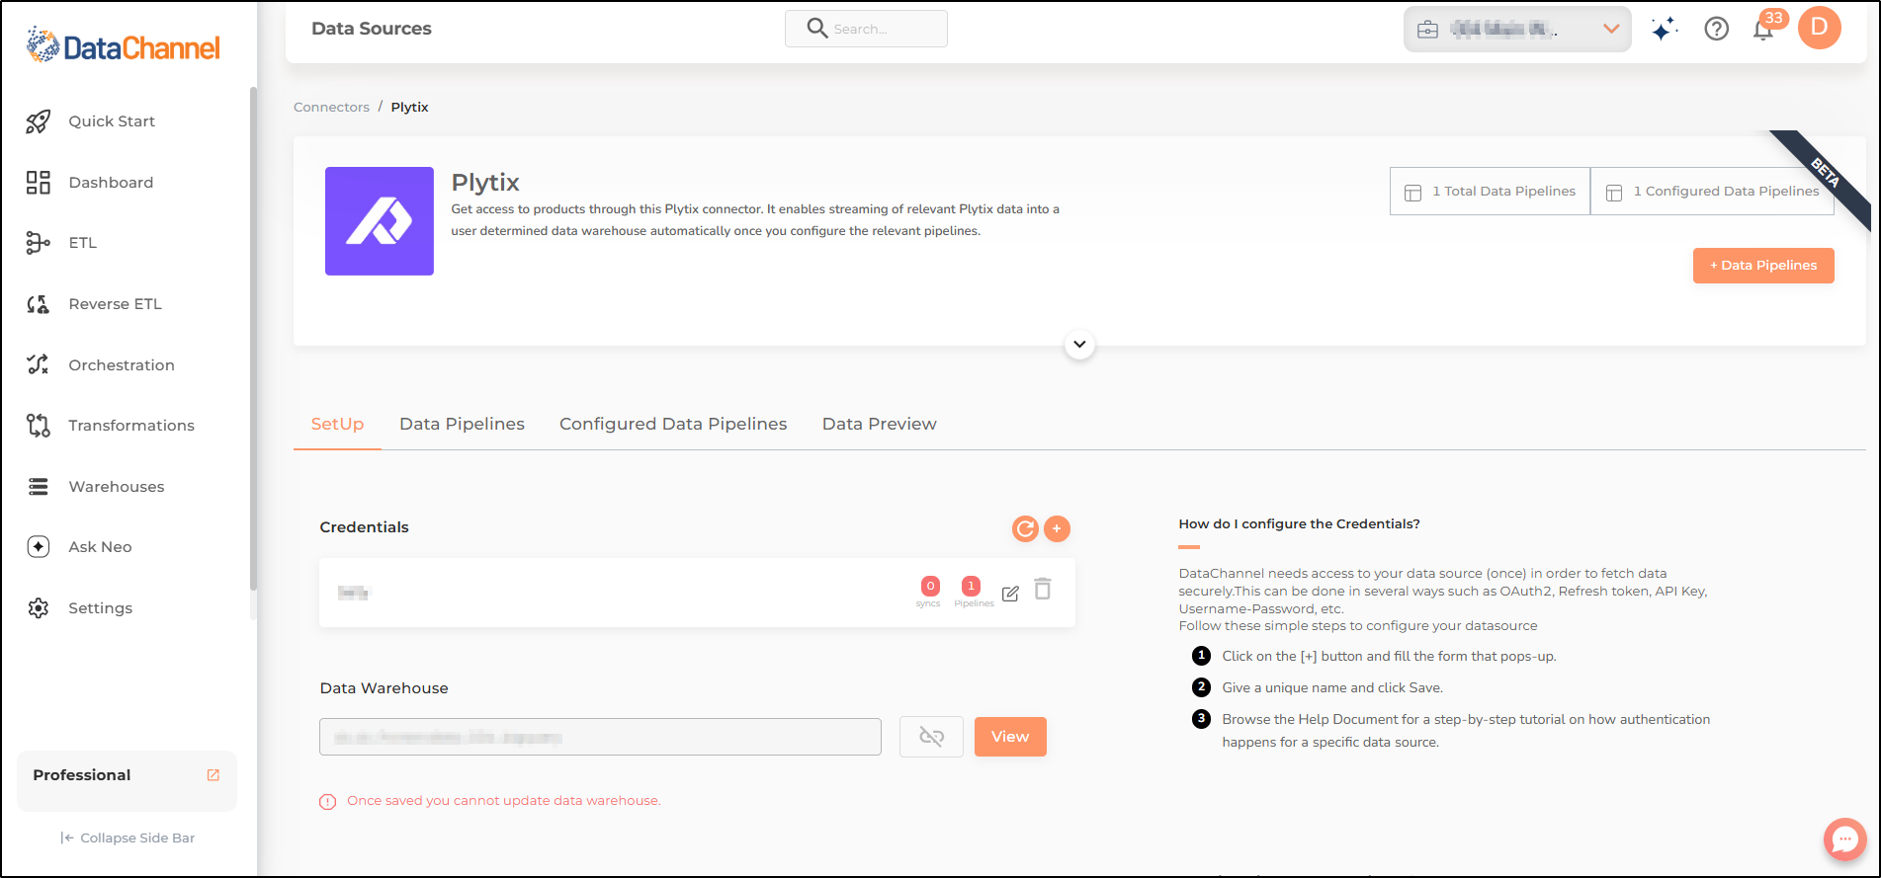Select the ETL pipeline icon
The width and height of the screenshot is (1881, 878).
[38, 243]
